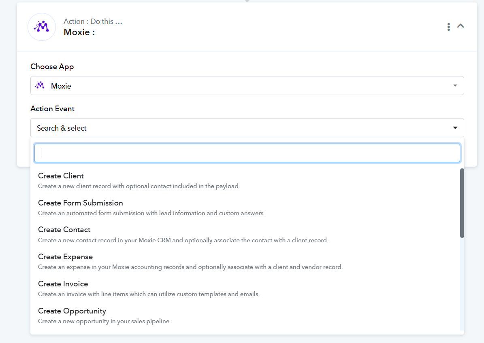
Task: Select Create Opportunity from the list
Action: point(72,311)
